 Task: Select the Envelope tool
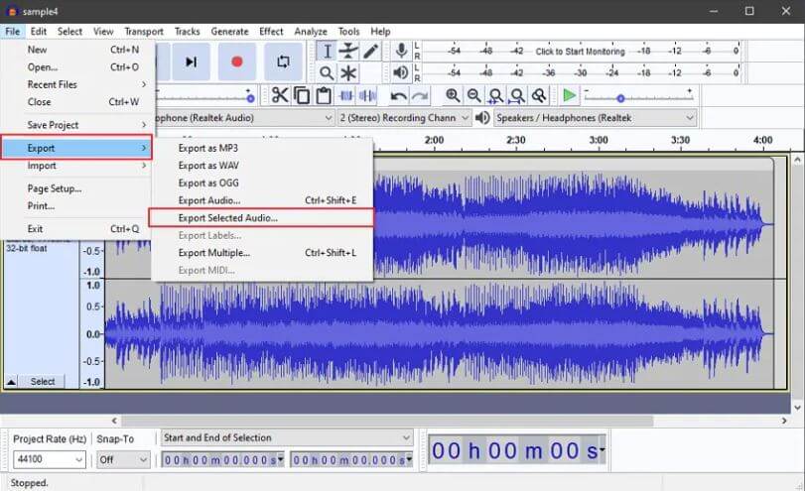348,51
